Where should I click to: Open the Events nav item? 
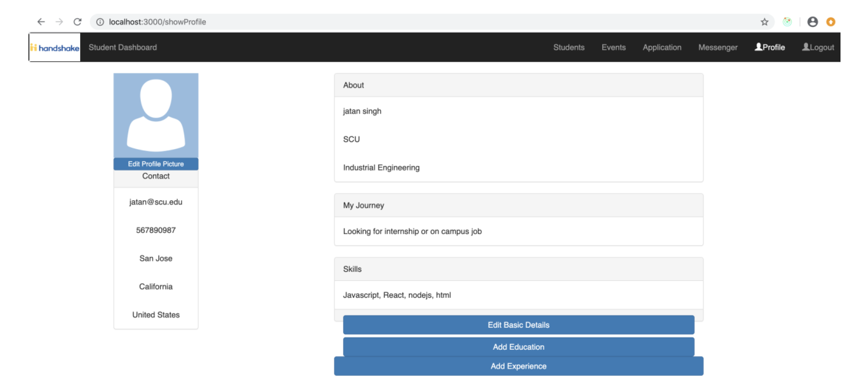pyautogui.click(x=614, y=47)
